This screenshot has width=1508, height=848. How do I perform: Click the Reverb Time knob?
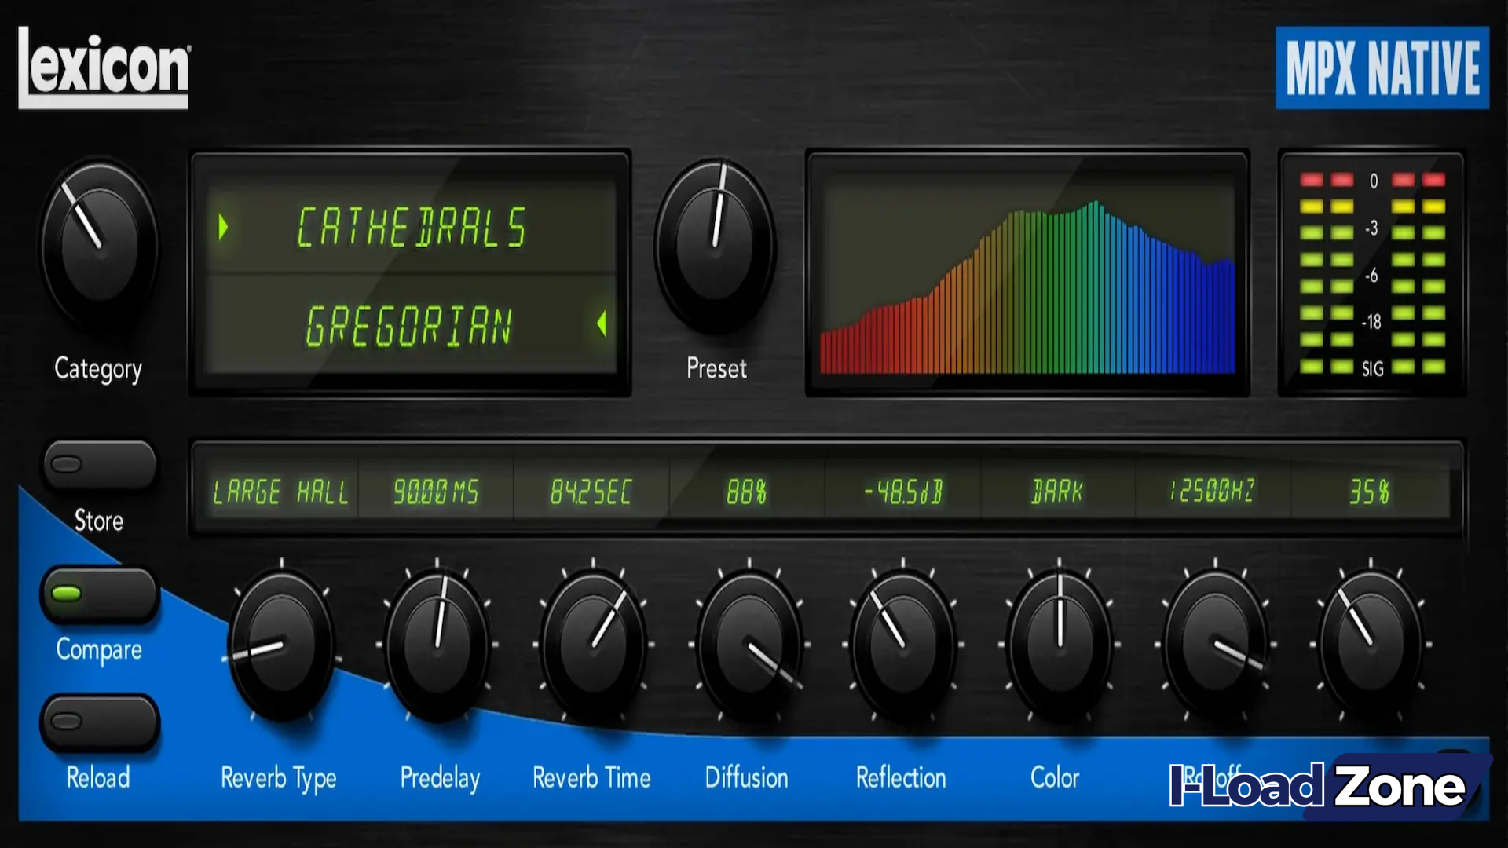pos(593,645)
